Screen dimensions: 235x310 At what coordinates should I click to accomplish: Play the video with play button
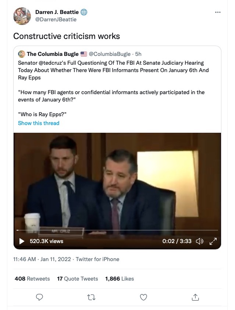[22, 241]
